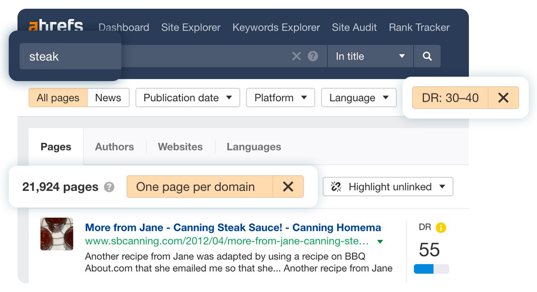
Task: Switch to the Authors tab
Action: click(114, 147)
